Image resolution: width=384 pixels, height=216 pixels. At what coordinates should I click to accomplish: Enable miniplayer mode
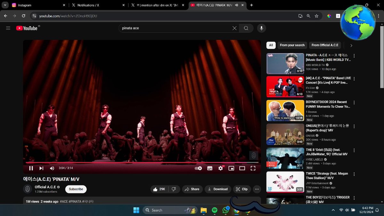tap(231, 168)
